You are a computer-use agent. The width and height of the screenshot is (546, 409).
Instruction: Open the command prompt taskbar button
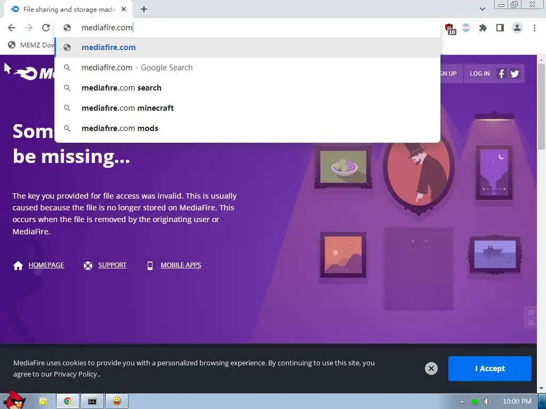(92, 402)
